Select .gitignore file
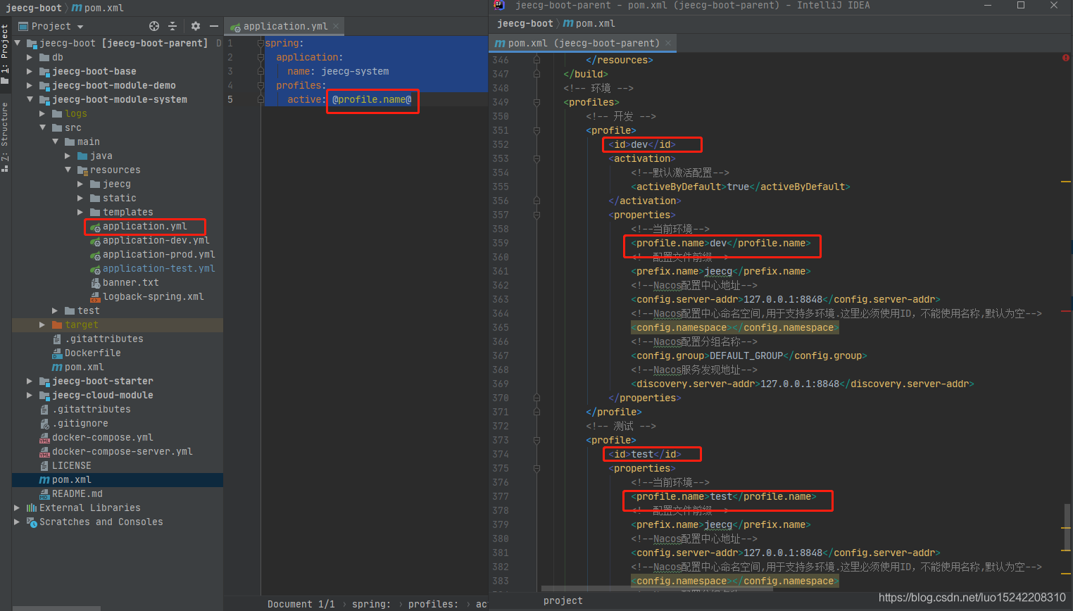 click(73, 423)
